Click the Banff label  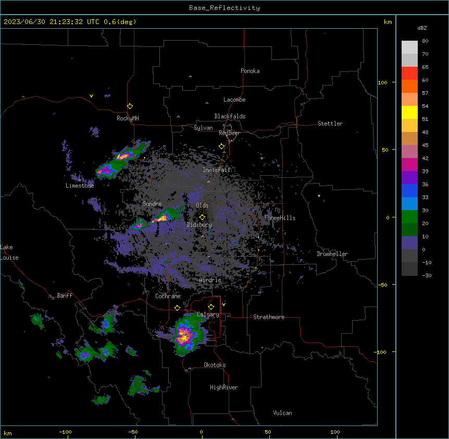65,296
